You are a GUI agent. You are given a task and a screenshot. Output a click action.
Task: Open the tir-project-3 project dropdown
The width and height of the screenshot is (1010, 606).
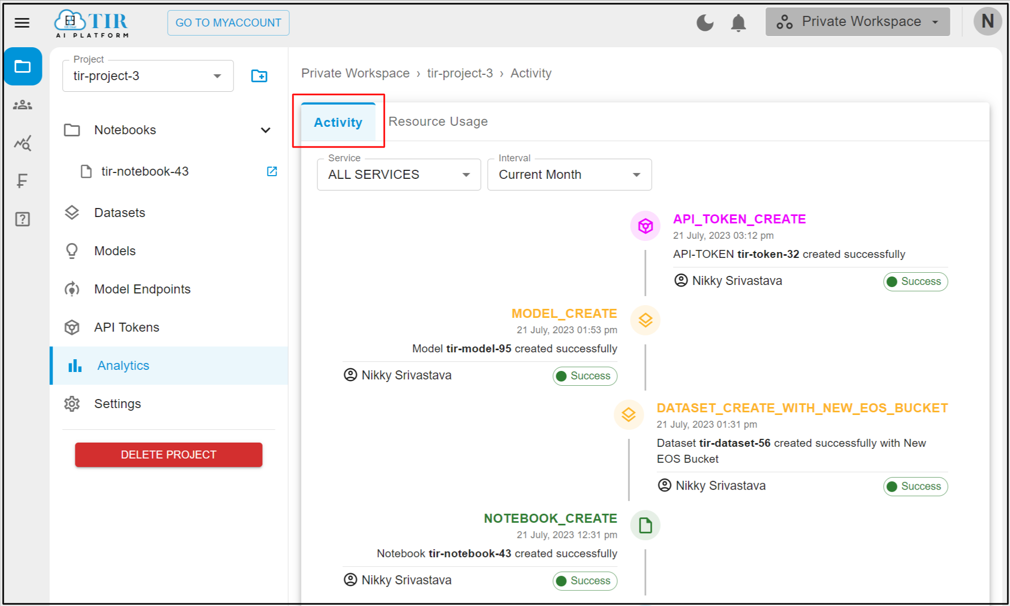[148, 76]
